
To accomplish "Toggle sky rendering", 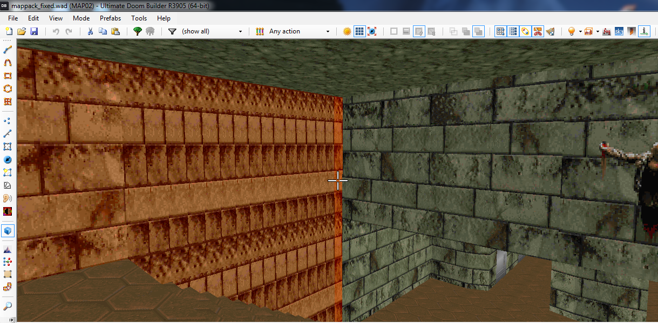I will (619, 31).
